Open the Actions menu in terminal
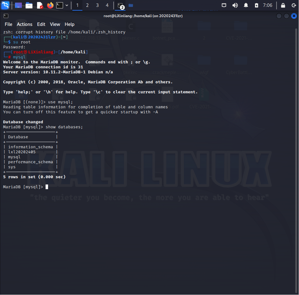The width and height of the screenshot is (299, 295). click(x=25, y=24)
